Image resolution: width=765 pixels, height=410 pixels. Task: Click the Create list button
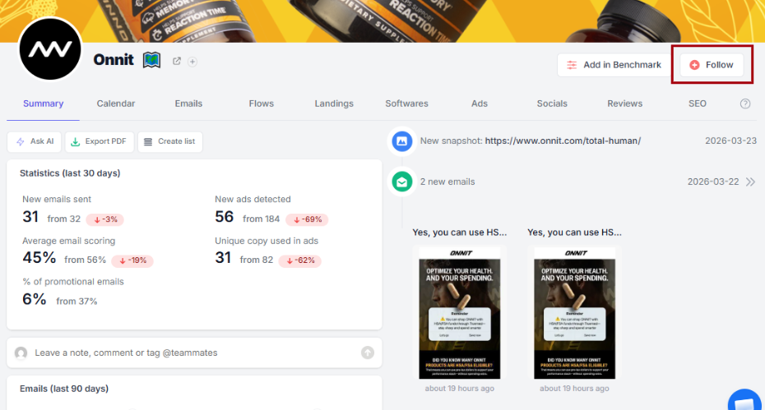(x=169, y=141)
